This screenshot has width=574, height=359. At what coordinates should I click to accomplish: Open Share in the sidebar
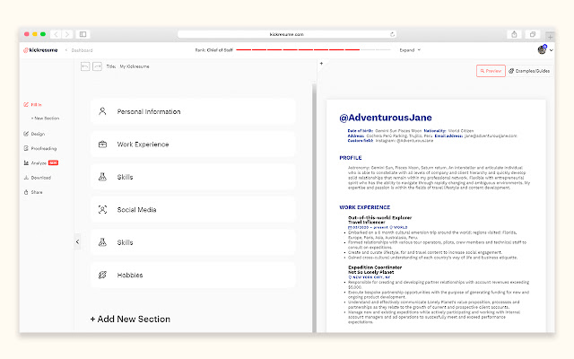pos(33,192)
